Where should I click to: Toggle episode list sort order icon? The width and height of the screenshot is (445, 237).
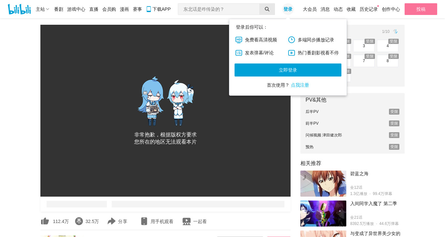click(x=395, y=32)
